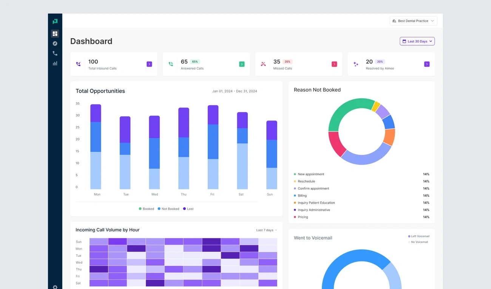Image resolution: width=491 pixels, height=289 pixels.
Task: Open the phone calls icon in sidebar
Action: click(55, 53)
